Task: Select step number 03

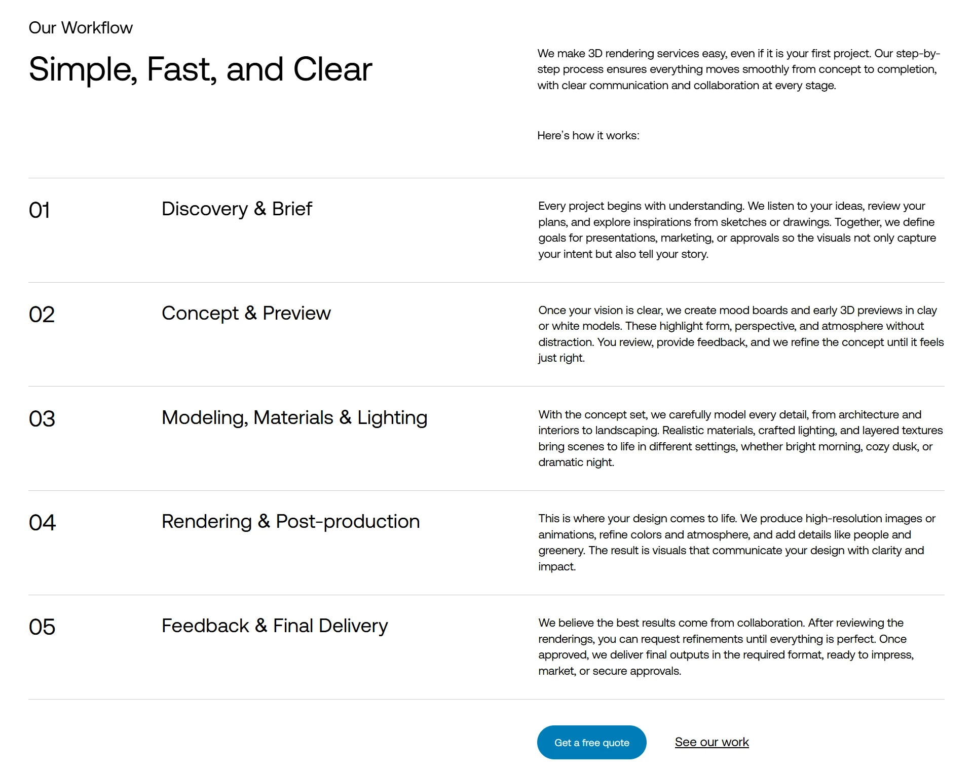Action: tap(42, 419)
